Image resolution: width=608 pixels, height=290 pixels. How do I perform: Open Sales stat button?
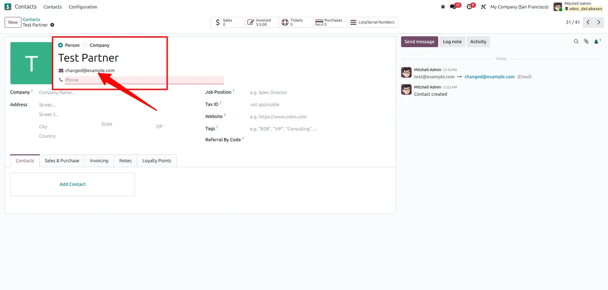(228, 22)
